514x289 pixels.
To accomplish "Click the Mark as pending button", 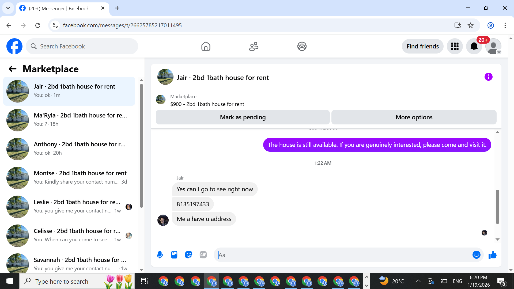I will click(x=243, y=117).
